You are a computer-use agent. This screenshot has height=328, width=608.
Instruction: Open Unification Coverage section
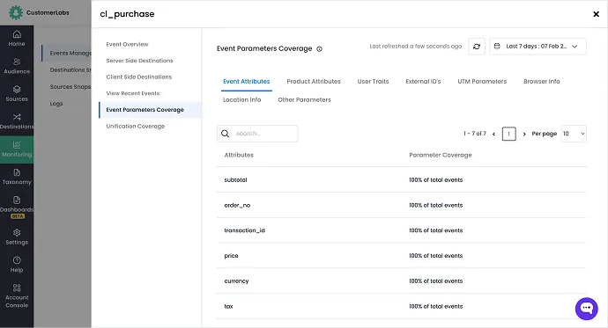point(136,126)
